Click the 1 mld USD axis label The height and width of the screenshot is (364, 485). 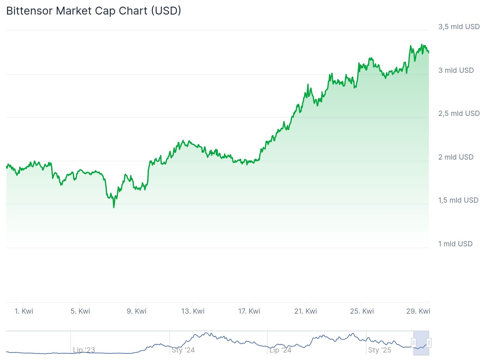455,244
